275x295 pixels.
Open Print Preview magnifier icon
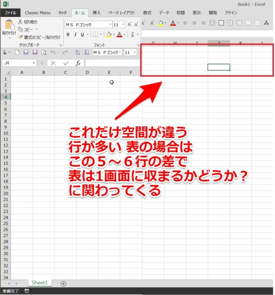coord(44,52)
